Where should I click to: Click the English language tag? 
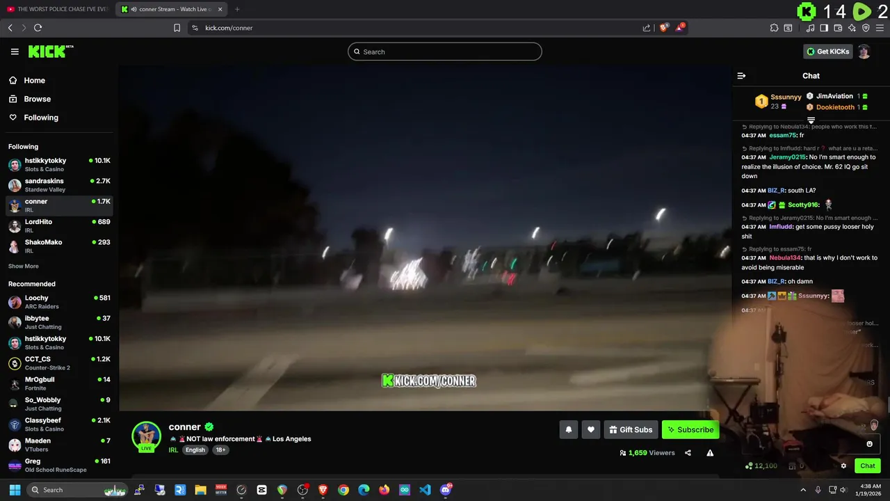(195, 450)
